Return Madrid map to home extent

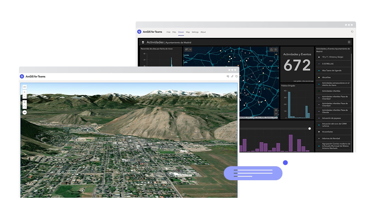pos(272,49)
